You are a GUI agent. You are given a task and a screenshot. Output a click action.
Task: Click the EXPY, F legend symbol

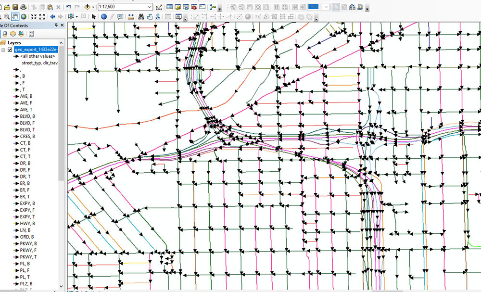[x=16, y=210]
